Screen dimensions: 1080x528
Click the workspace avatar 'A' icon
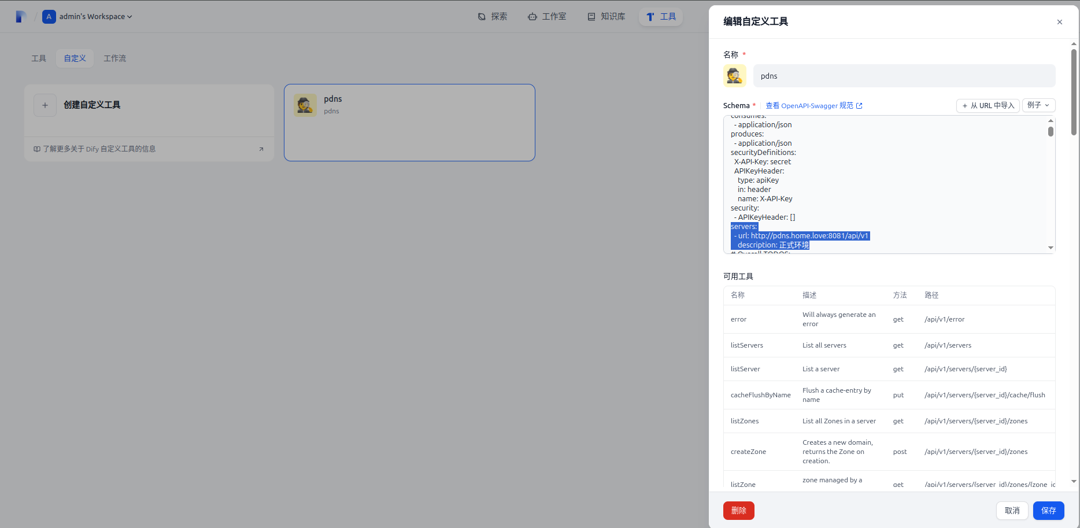click(x=49, y=17)
